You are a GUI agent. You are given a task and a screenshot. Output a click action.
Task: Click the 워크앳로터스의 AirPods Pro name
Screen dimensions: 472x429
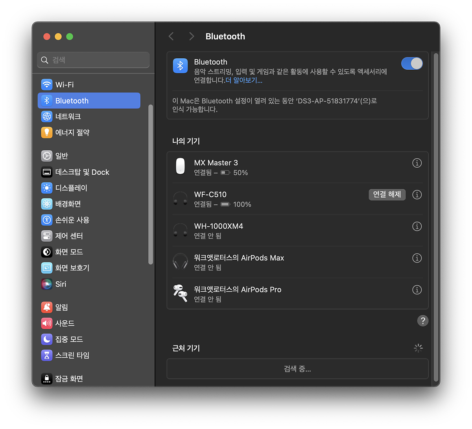coord(238,290)
